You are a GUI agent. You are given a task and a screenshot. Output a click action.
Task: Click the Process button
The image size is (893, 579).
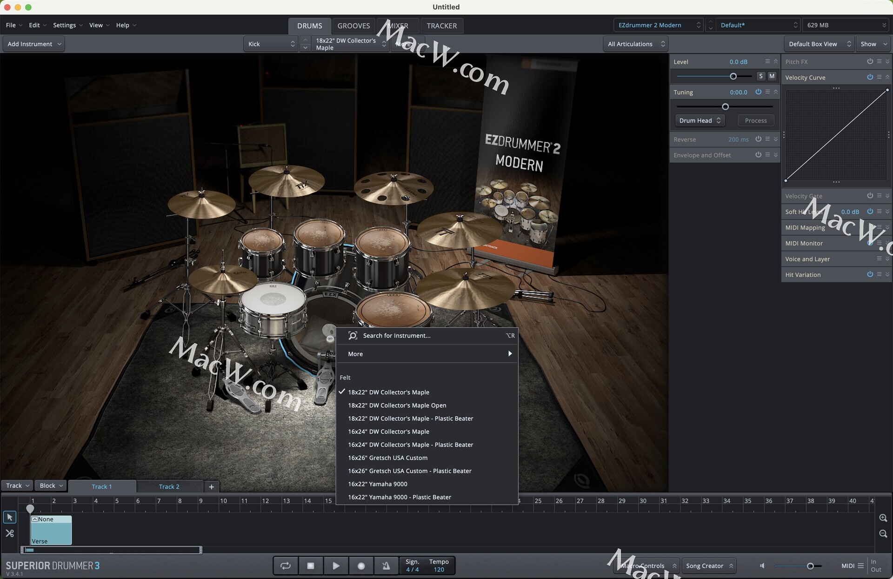coord(756,120)
